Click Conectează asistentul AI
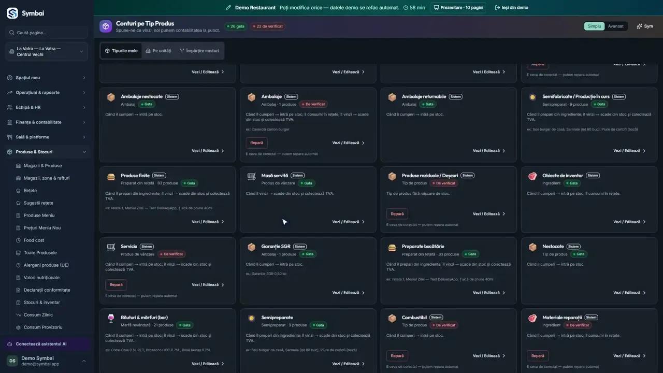 pos(47,344)
